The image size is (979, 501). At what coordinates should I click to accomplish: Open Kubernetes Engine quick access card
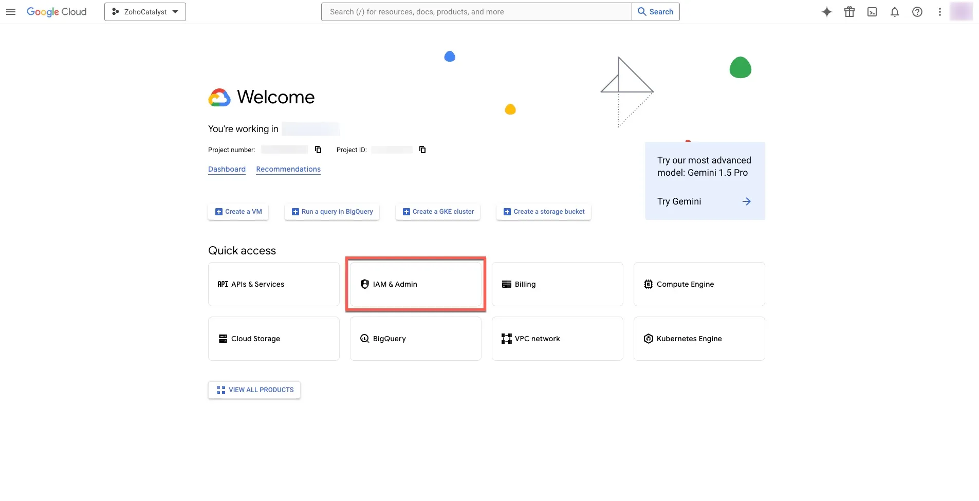point(699,339)
